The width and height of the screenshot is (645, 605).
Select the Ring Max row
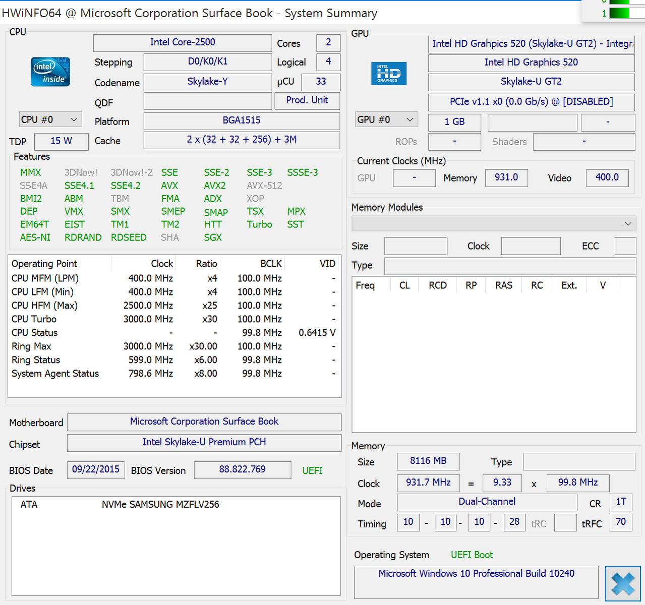click(174, 346)
